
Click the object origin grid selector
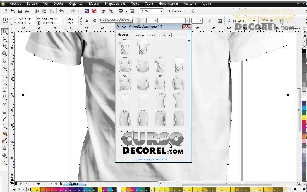pyautogui.click(x=6, y=21)
